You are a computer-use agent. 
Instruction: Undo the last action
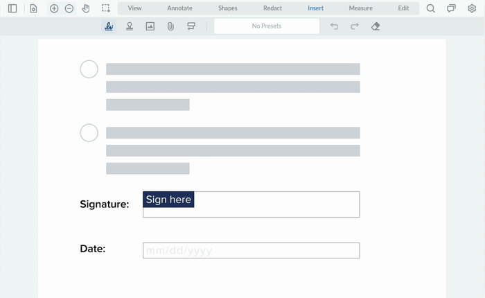tap(334, 26)
